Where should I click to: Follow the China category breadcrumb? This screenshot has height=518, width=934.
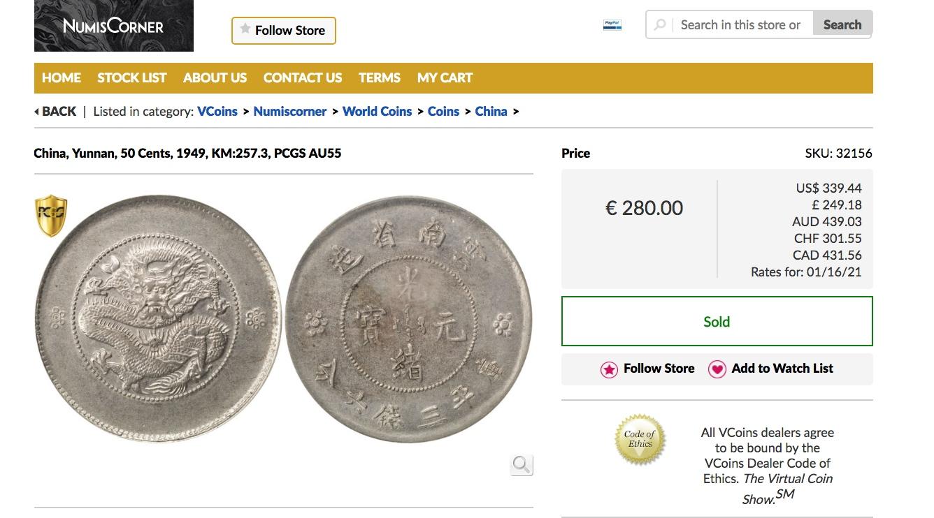click(x=491, y=112)
